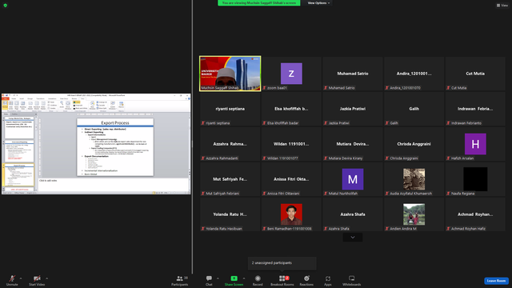Select Color mode in PowerPoint ribbon
Image resolution: width=512 pixels, height=288 pixels.
pyautogui.click(x=77, y=102)
